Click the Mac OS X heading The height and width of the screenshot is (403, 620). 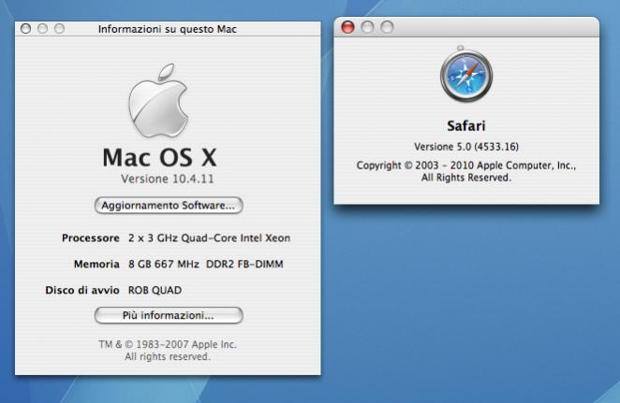point(160,157)
